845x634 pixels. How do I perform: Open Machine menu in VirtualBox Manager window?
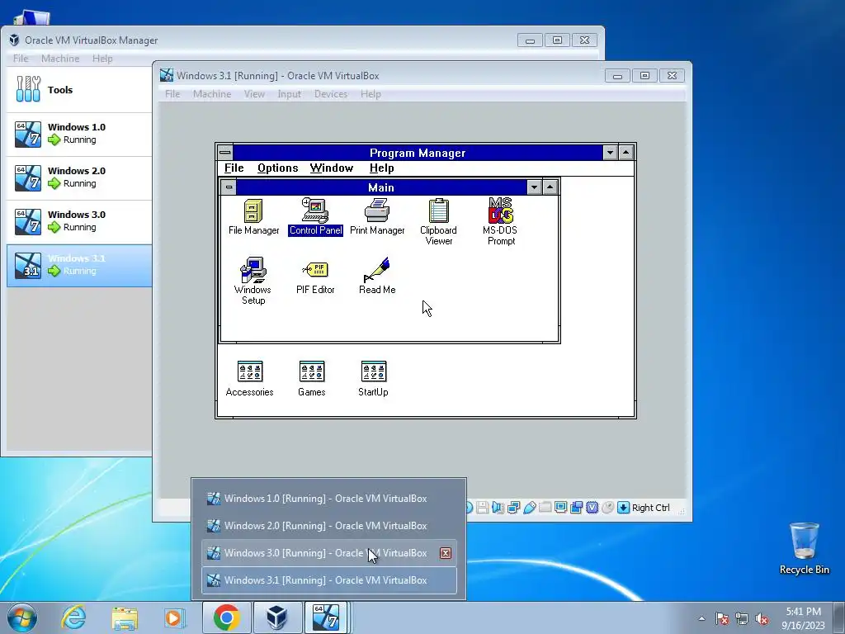[60, 59]
